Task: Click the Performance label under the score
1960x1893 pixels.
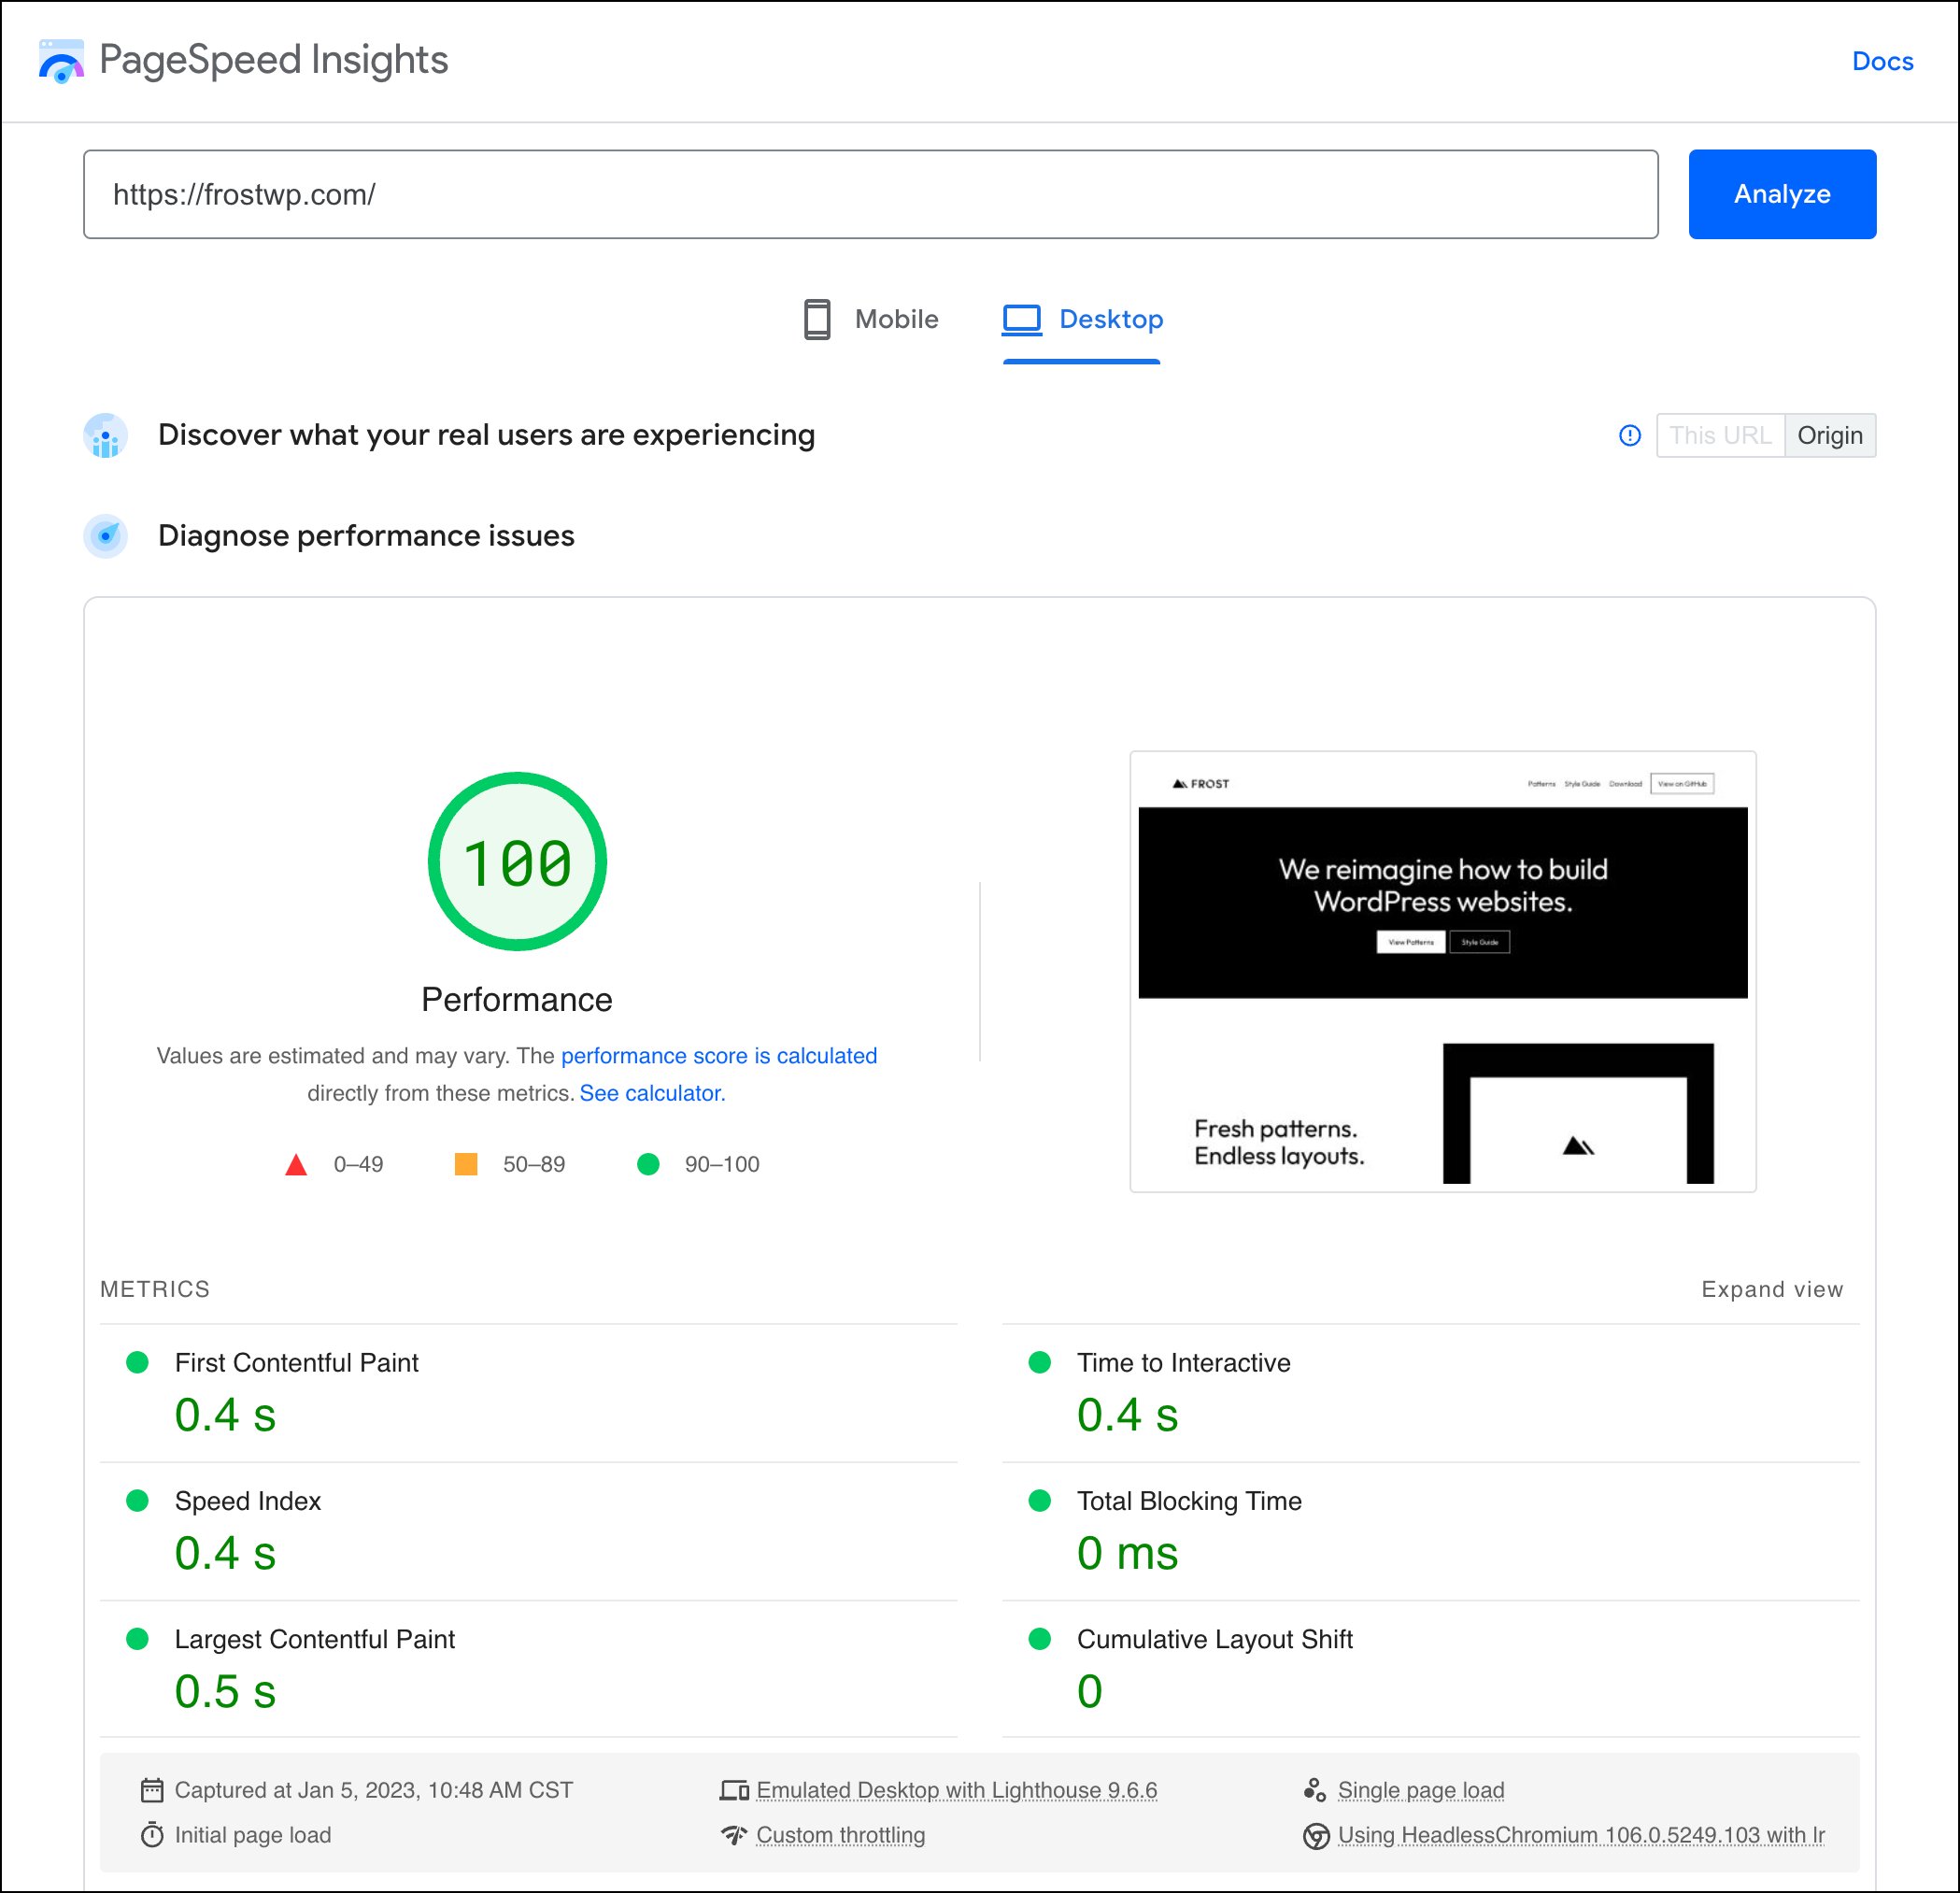Action: coord(516,1000)
